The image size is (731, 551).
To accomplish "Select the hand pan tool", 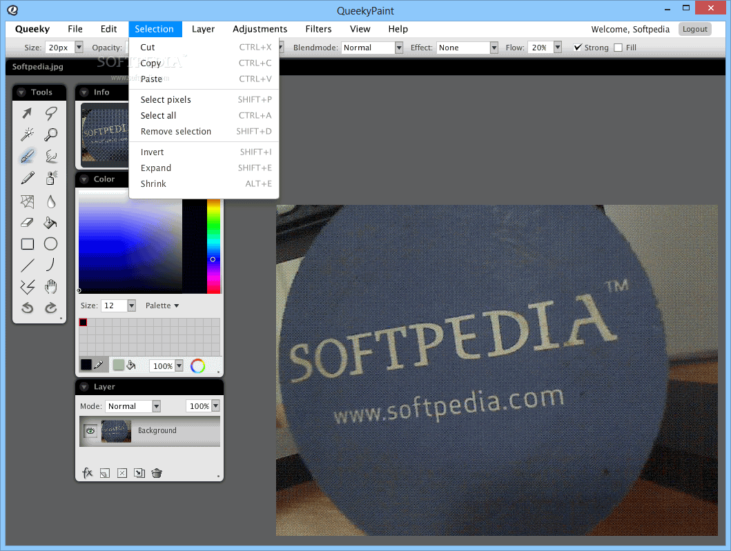I will [x=51, y=287].
